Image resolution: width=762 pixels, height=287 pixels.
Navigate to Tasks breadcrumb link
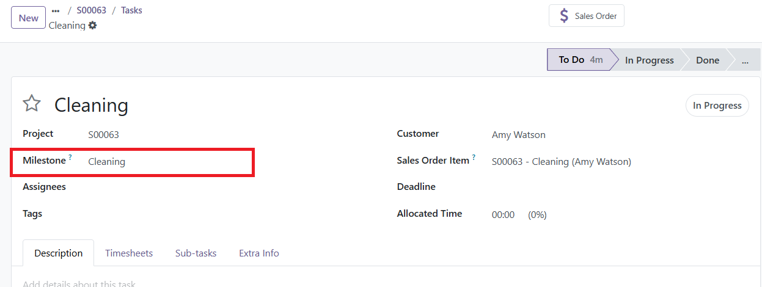click(x=131, y=10)
